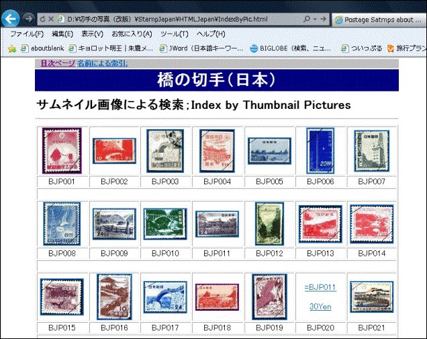Open stamp thumbnail BJP003
The width and height of the screenshot is (427, 339).
pos(165,151)
